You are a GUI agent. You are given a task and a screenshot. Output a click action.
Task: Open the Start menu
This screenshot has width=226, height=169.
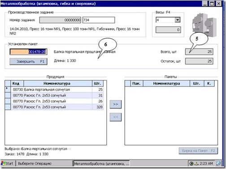(x=7, y=164)
